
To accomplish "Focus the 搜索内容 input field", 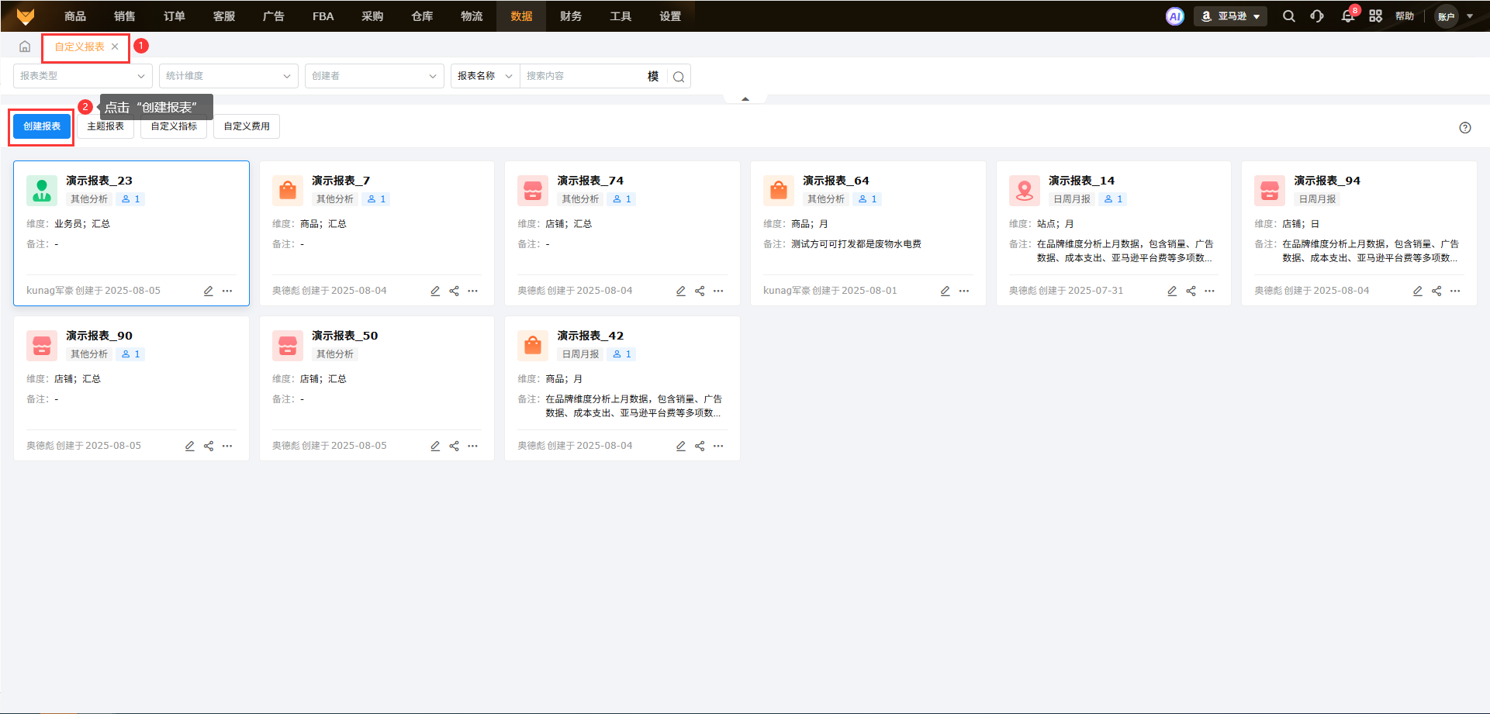I will pos(582,76).
